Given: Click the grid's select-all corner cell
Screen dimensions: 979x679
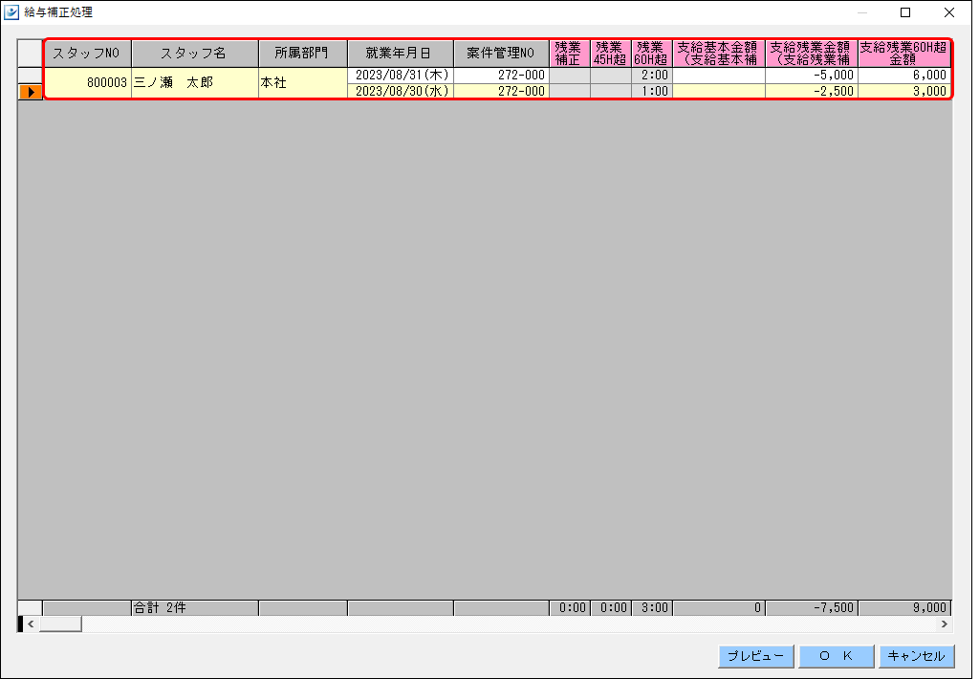Looking at the screenshot, I should pyautogui.click(x=30, y=54).
